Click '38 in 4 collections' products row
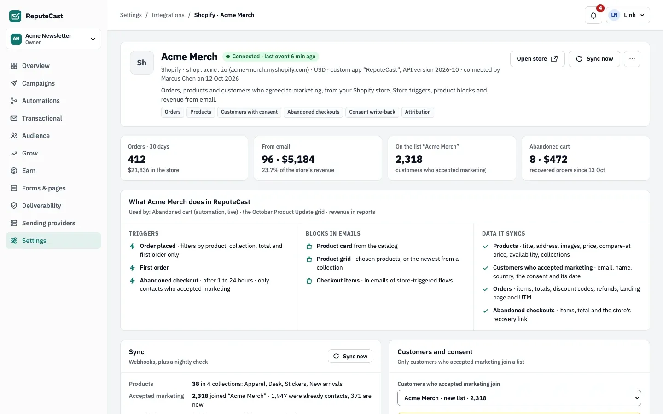 point(250,384)
